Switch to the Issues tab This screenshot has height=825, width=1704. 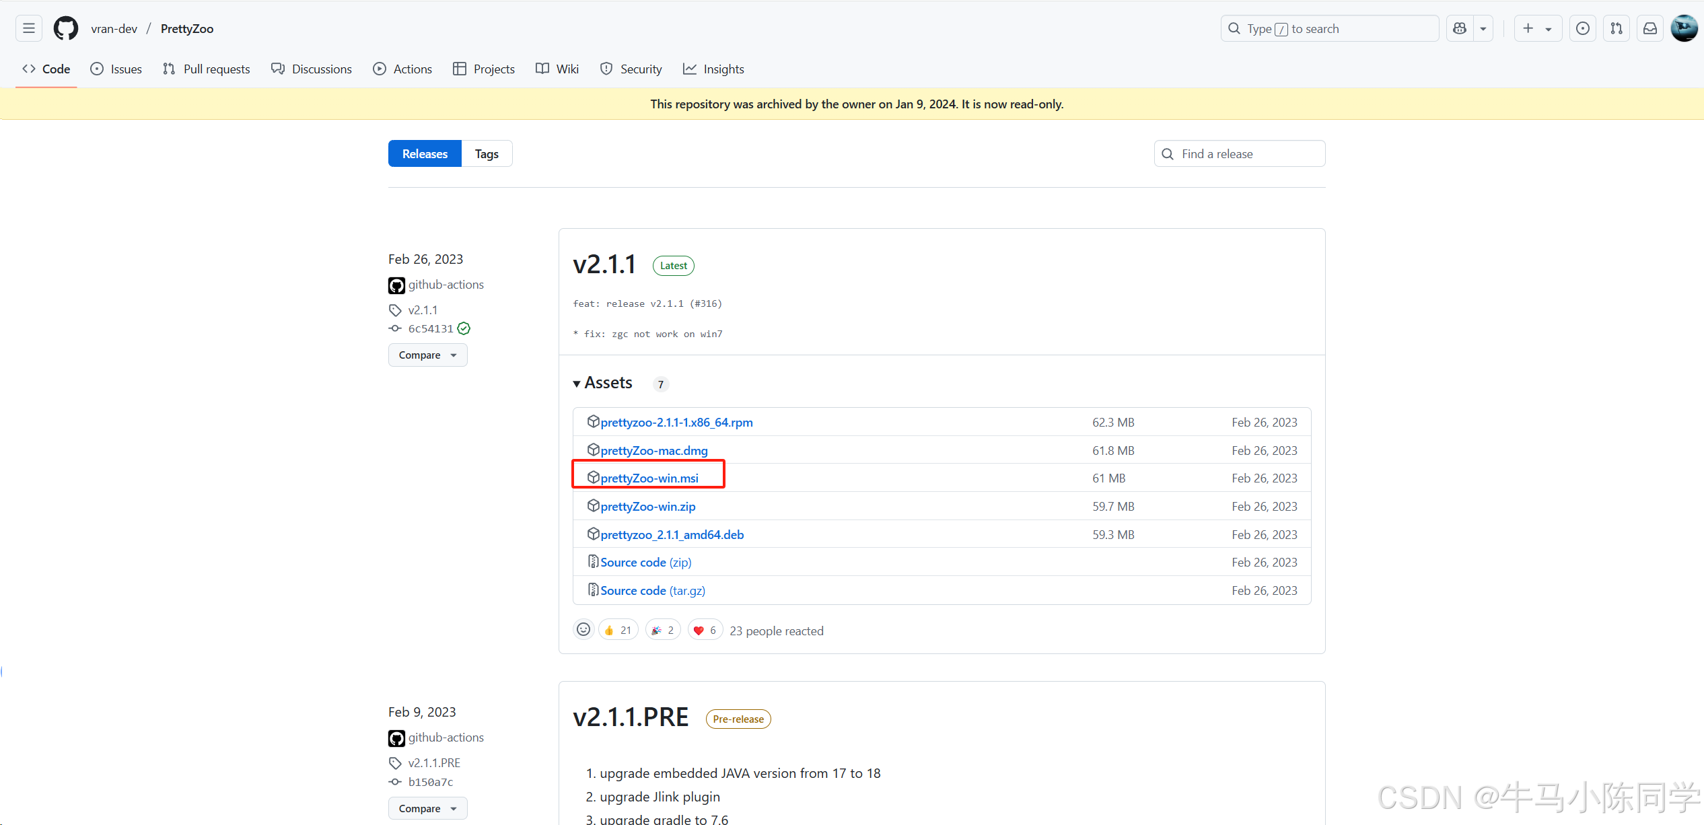pyautogui.click(x=116, y=69)
